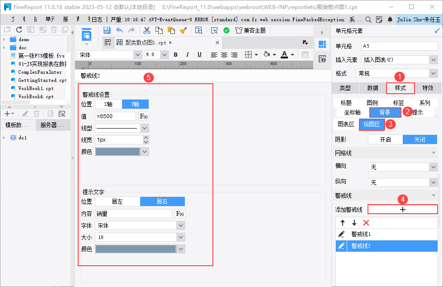Viewport: 443px width, 287px height.
Task: Open the 模板数据集 tab
Action: 18,125
